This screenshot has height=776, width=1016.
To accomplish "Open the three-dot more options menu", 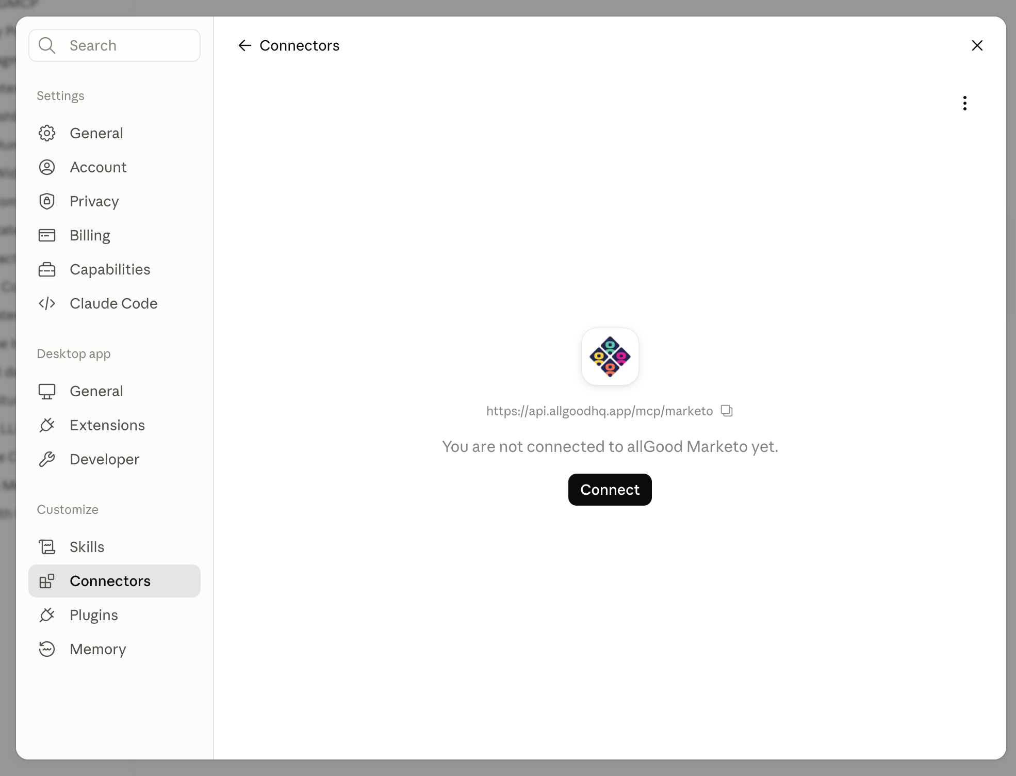I will point(965,103).
